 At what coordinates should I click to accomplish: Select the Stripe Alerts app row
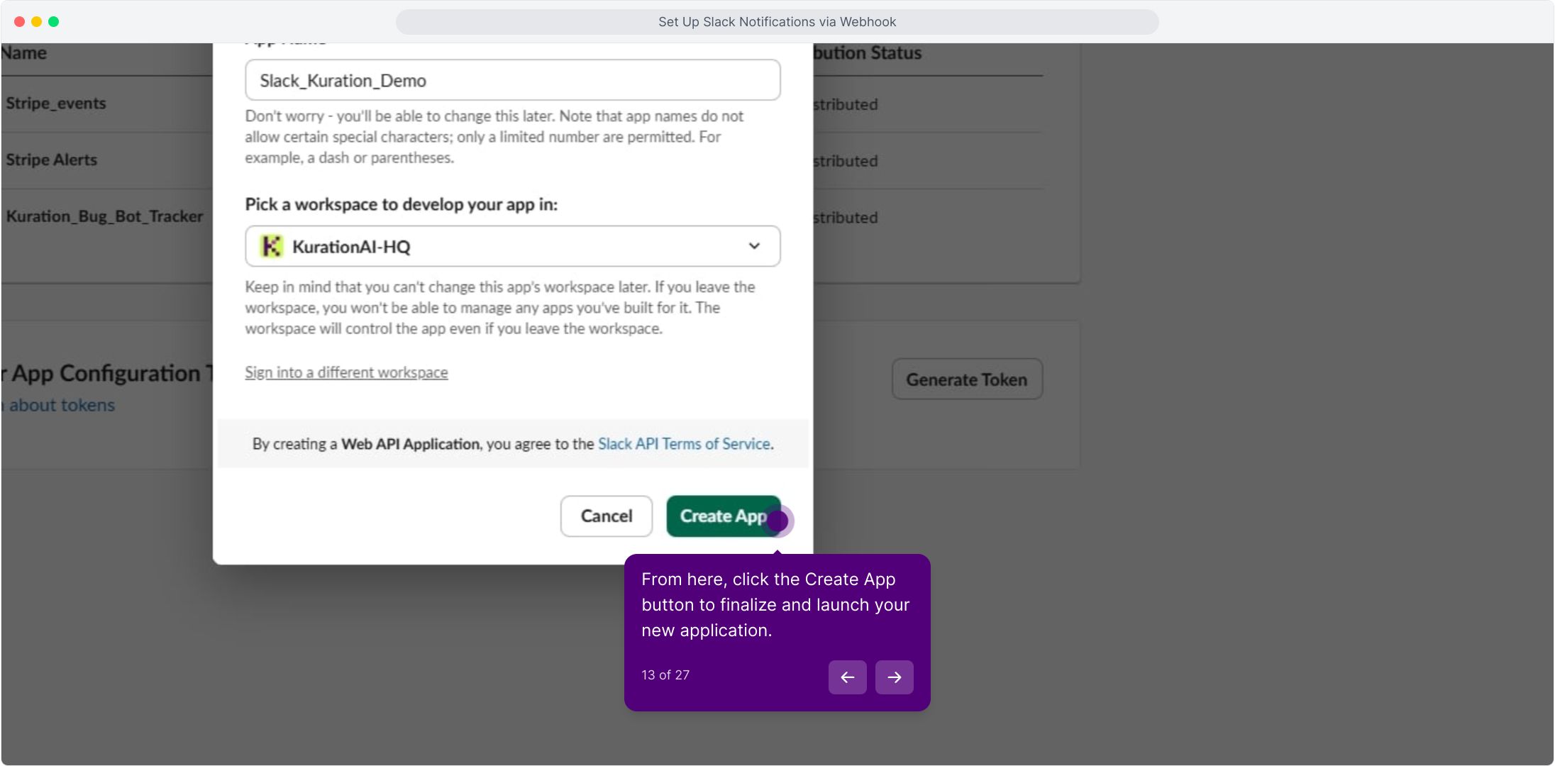coord(52,160)
